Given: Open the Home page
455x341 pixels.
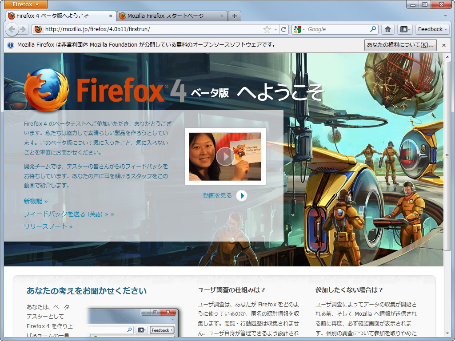Looking at the screenshot, I should coord(388,29).
